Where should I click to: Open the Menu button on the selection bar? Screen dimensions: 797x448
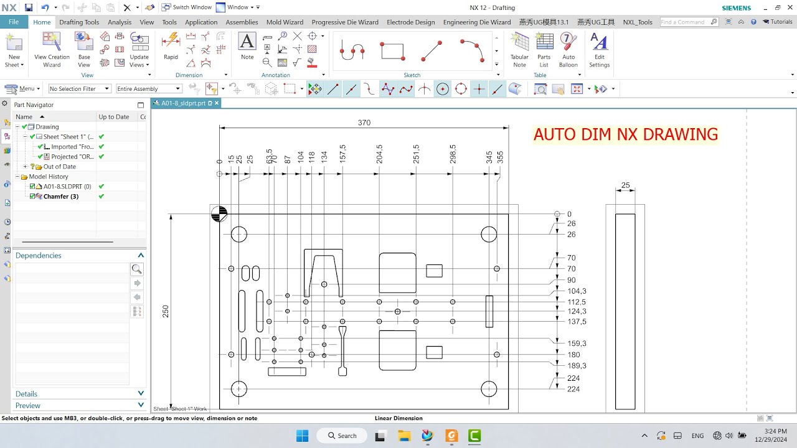coord(22,89)
